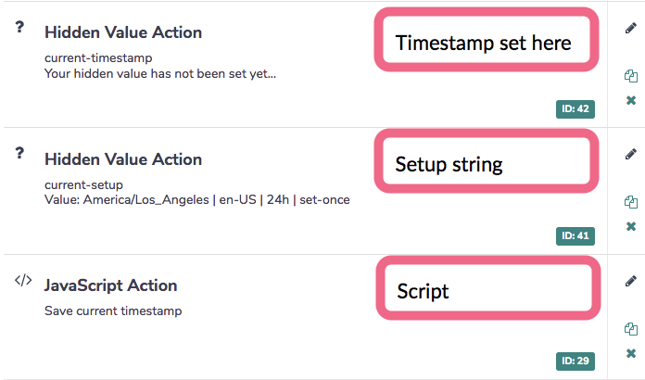645x380 pixels.
Task: Click the question mark icon beside current-timestamp
Action: click(19, 28)
